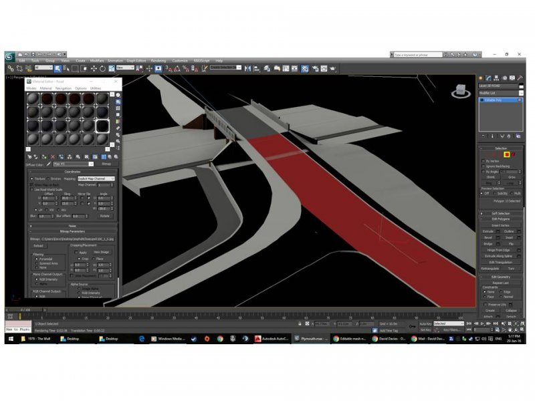This screenshot has width=535, height=401.
Task: Open the Explicit Map Channel mapping dropdown
Action: point(96,178)
